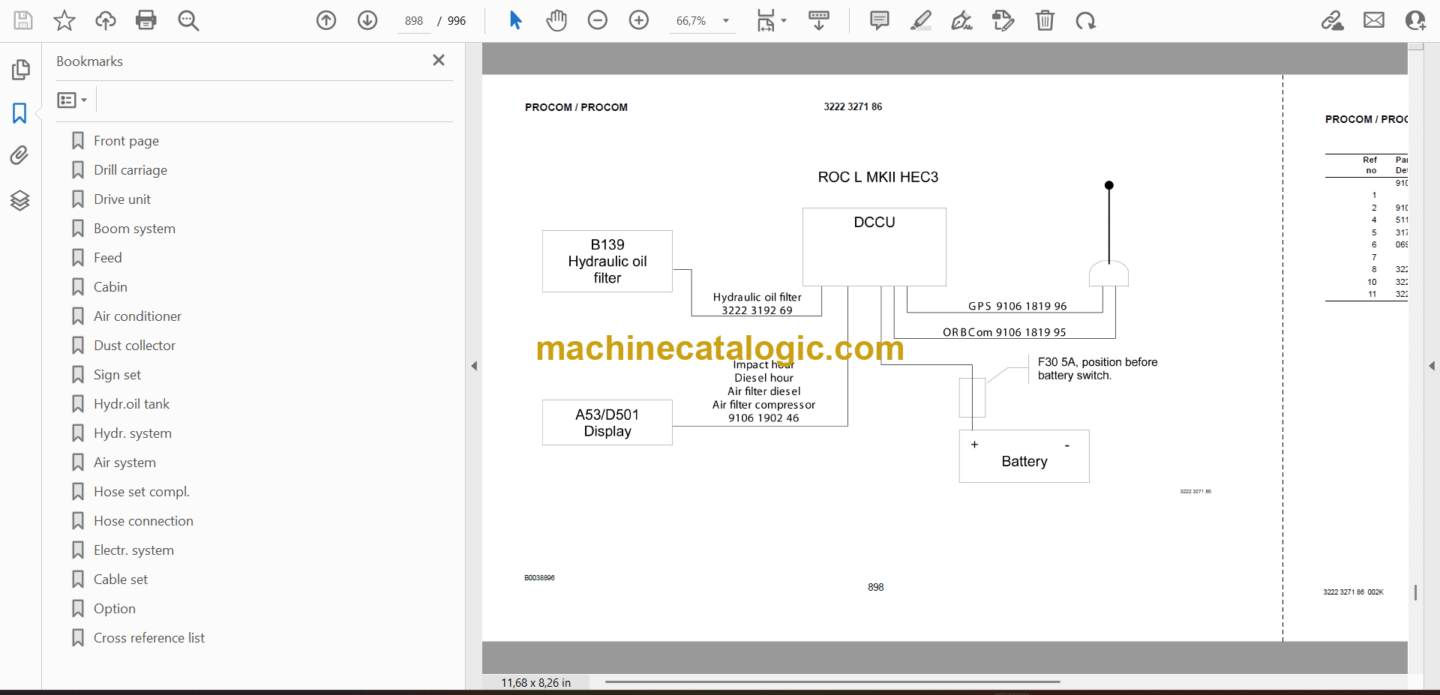Open the account sign-in icon
Image resolution: width=1440 pixels, height=695 pixels.
pos(1415,20)
